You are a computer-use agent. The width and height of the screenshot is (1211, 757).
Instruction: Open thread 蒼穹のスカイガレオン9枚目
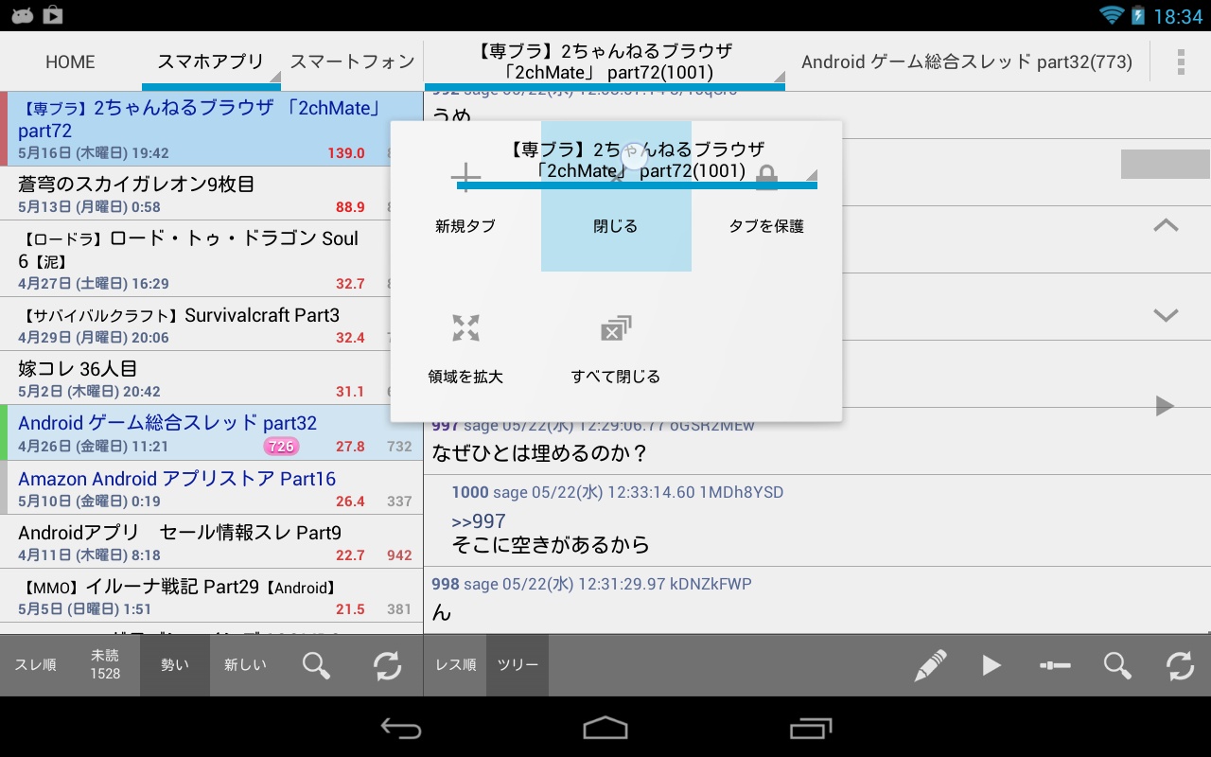pyautogui.click(x=211, y=193)
